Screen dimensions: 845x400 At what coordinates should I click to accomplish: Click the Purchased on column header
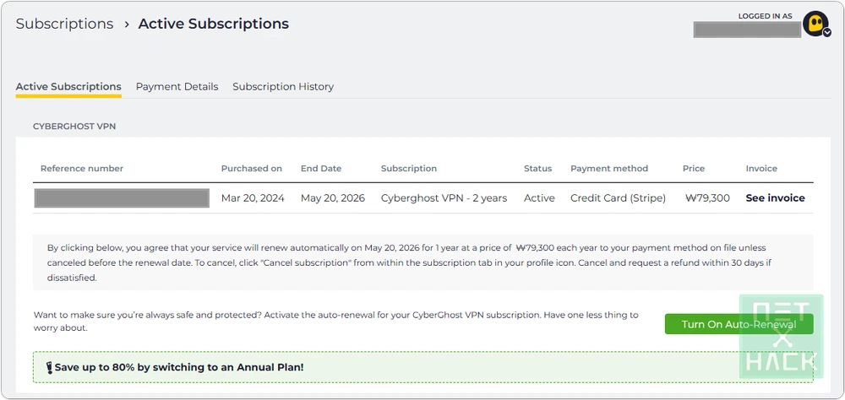tap(252, 169)
